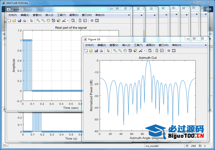215x150 pixels.
Task: Insert Legend in Figure 1
Action: (x=85, y=20)
